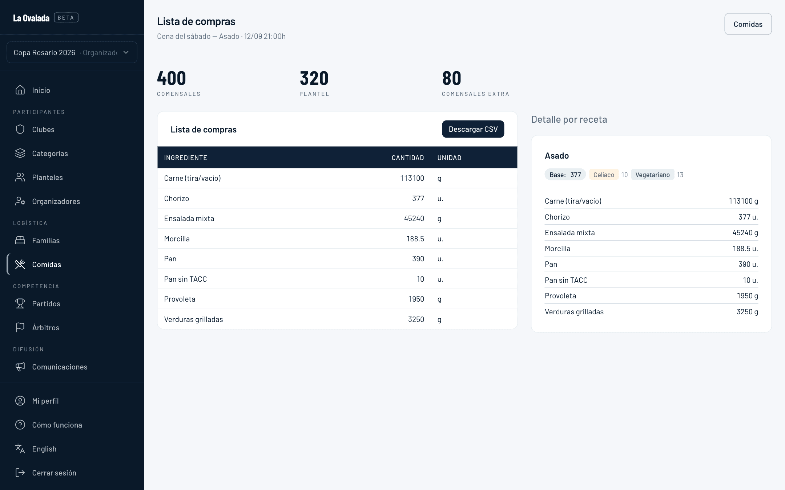
Task: Click Ensalada mixta in recipe detail
Action: click(651, 233)
